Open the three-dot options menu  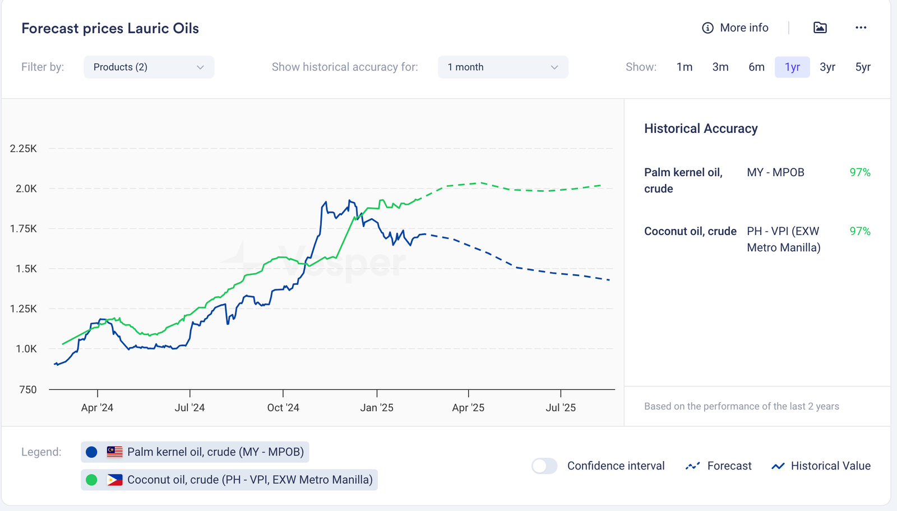click(x=861, y=27)
